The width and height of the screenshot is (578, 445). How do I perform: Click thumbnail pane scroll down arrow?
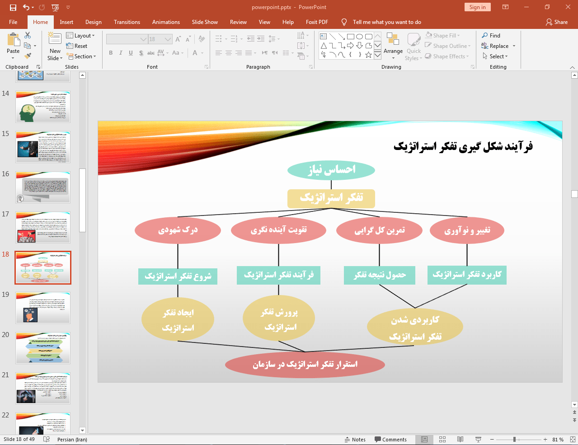(x=82, y=430)
